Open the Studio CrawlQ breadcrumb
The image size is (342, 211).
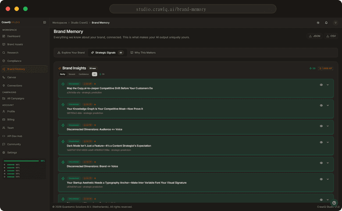pyautogui.click(x=79, y=23)
